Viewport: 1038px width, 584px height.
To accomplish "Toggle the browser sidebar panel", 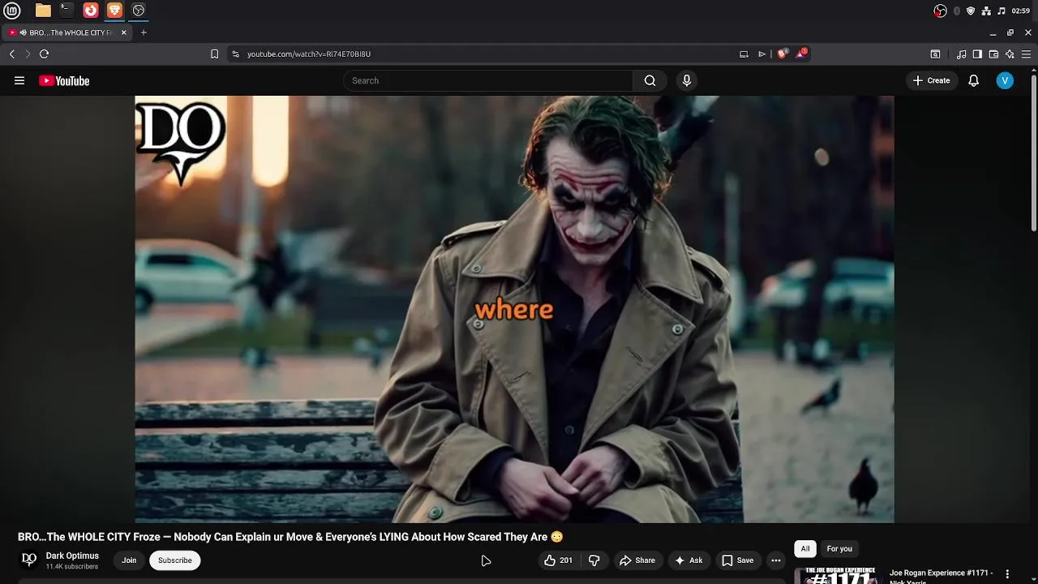I will (x=977, y=54).
